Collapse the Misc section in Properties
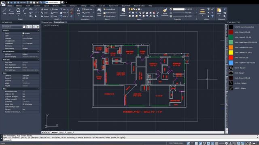The width and height of the screenshot is (259, 145). pos(38,89)
